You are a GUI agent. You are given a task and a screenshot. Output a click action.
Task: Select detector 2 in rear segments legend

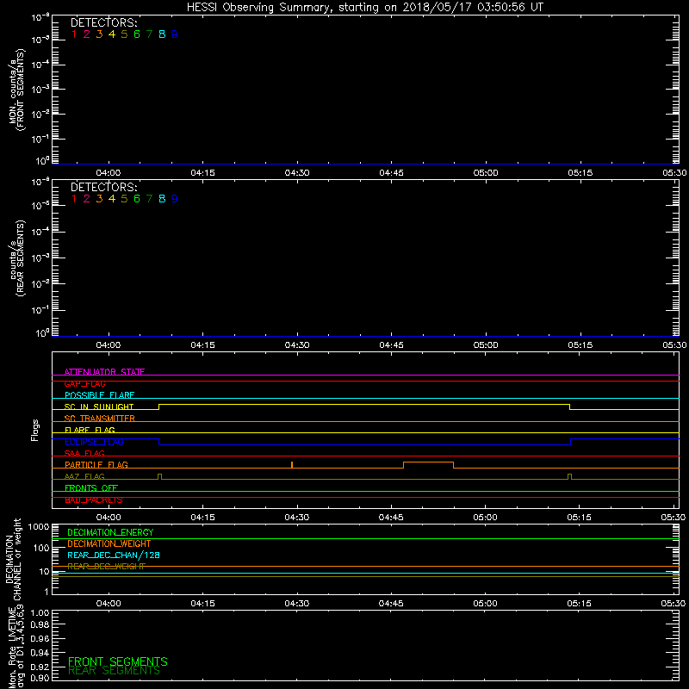87,199
